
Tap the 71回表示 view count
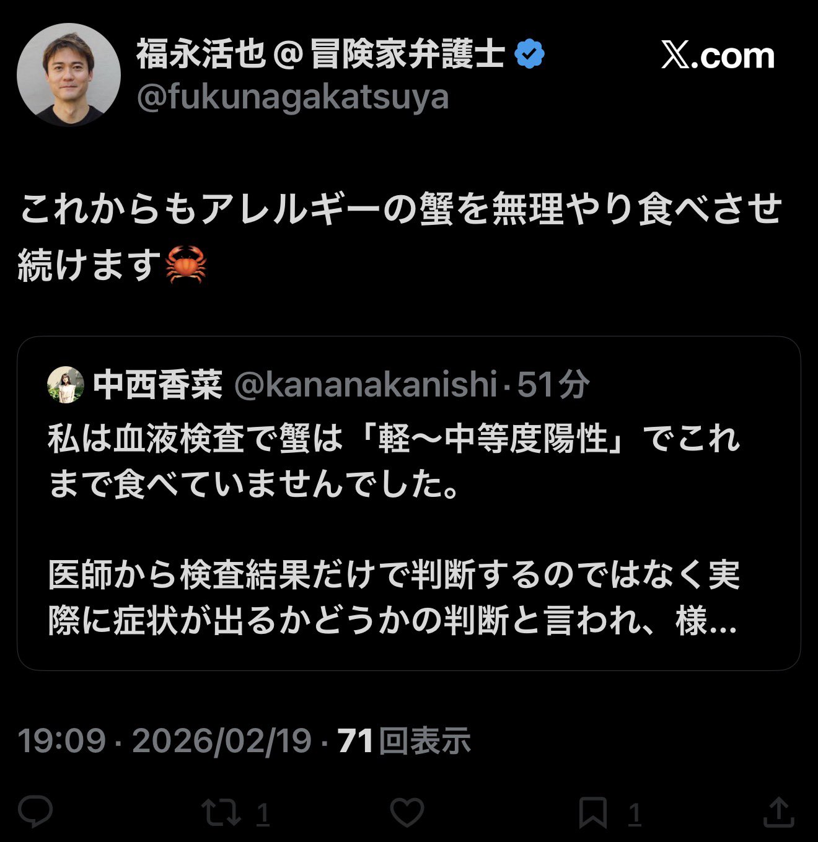pos(404,740)
